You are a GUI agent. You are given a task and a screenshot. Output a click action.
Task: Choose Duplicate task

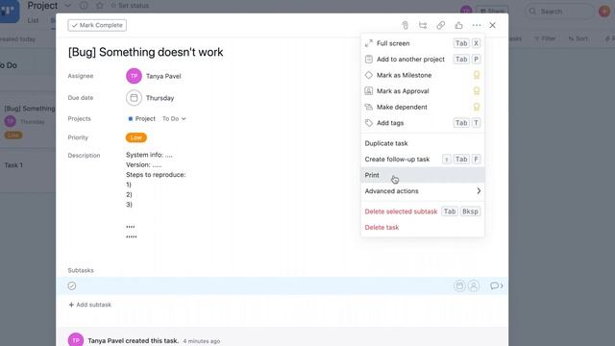(x=423, y=143)
